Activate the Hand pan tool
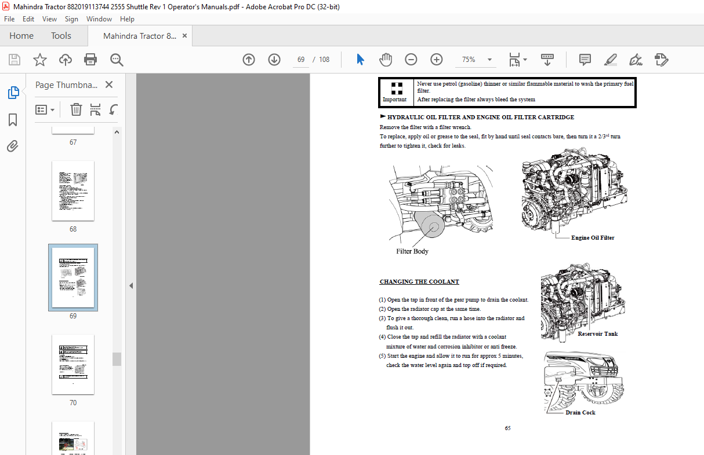Image resolution: width=704 pixels, height=455 pixels. 386,60
